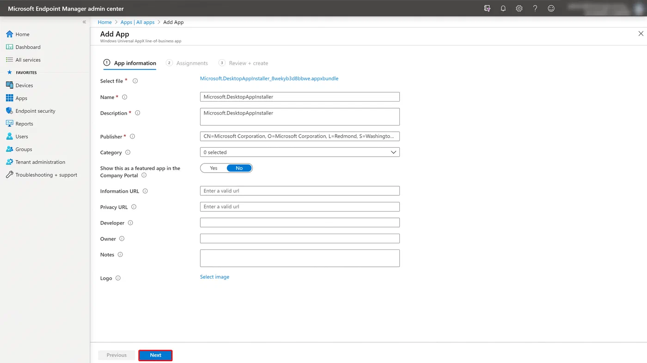Open the feedback smiley icon
647x363 pixels.
[x=551, y=8]
